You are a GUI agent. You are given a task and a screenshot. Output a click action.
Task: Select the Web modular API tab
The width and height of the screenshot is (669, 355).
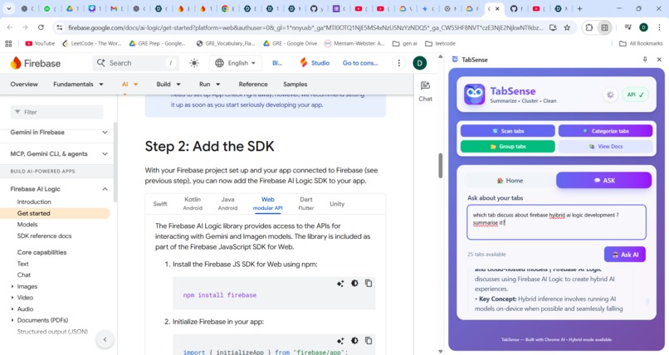click(268, 204)
